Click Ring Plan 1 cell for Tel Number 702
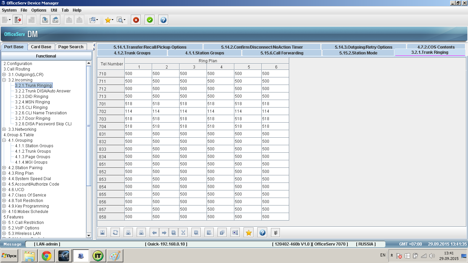 tap(138, 111)
